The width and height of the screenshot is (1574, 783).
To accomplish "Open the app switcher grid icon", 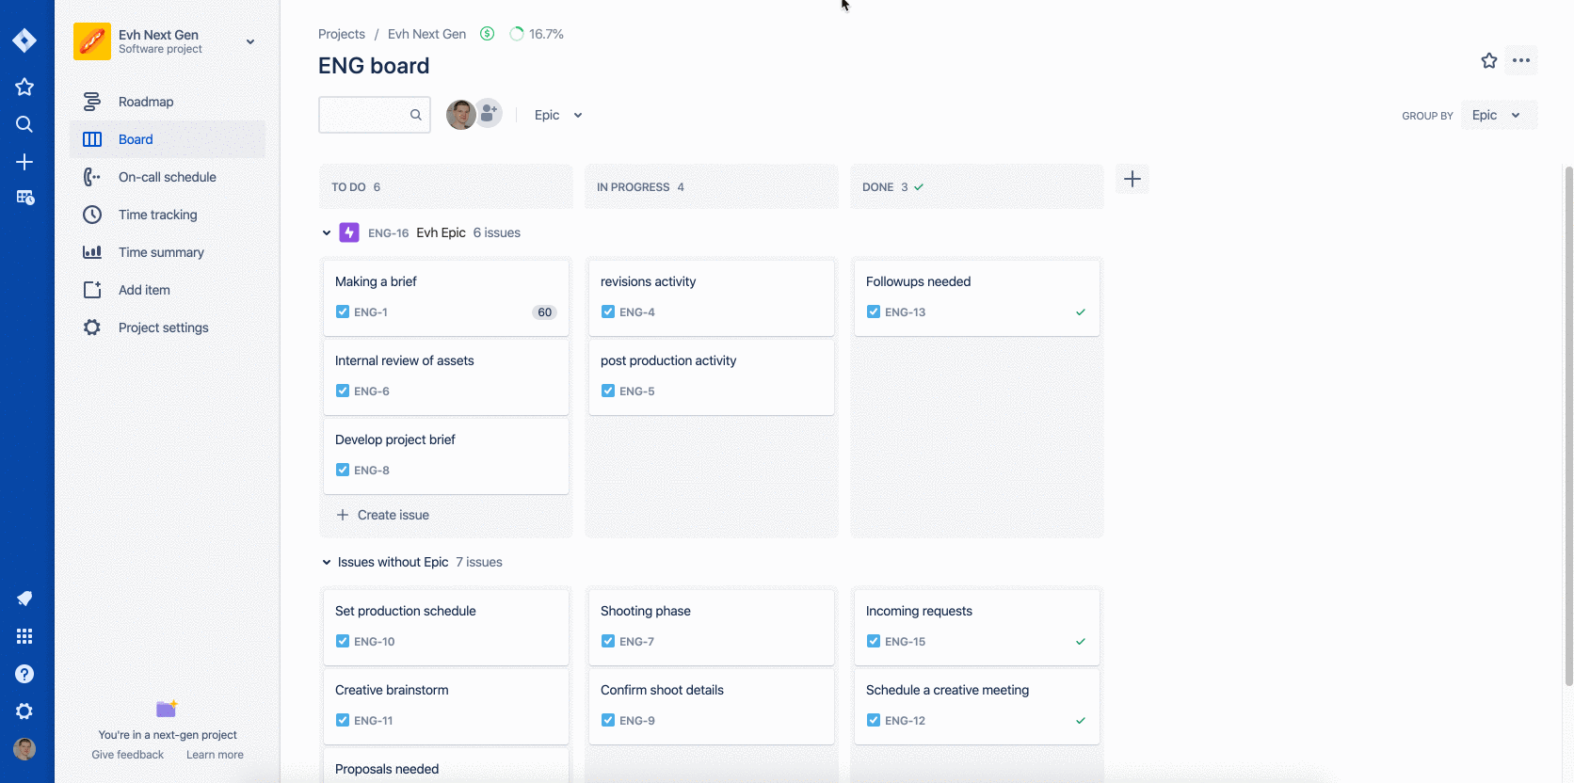I will point(24,636).
